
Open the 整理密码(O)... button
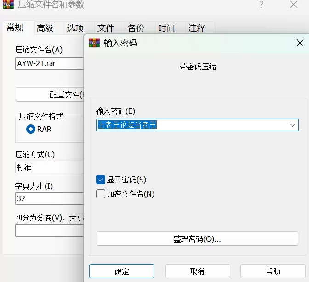pyautogui.click(x=197, y=239)
